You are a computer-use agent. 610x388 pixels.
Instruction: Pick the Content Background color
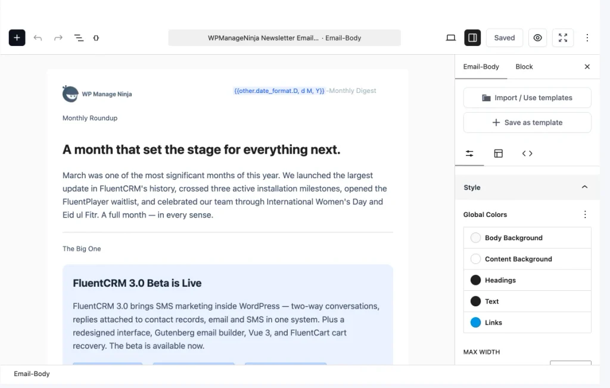pyautogui.click(x=527, y=259)
